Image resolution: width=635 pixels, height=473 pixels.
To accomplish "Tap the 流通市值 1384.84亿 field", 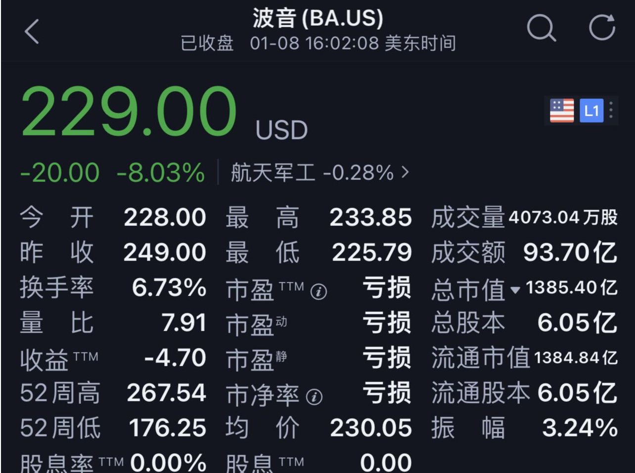I will [x=524, y=357].
